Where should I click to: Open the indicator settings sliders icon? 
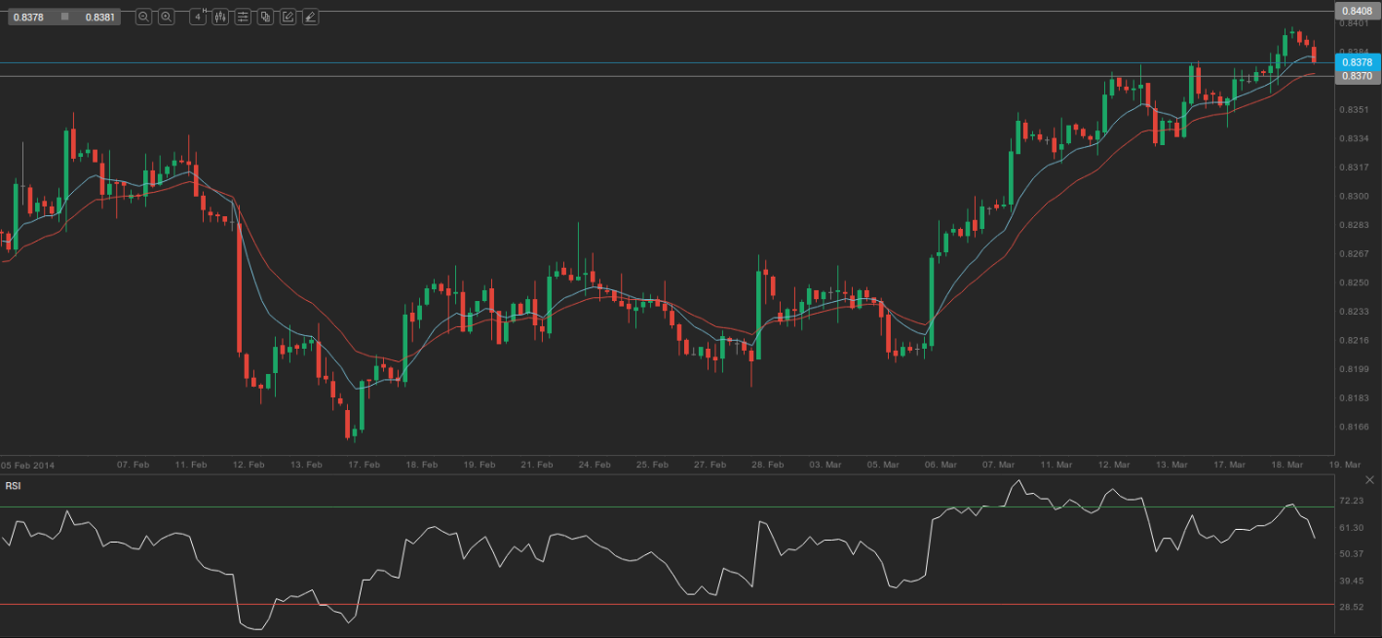coord(243,17)
